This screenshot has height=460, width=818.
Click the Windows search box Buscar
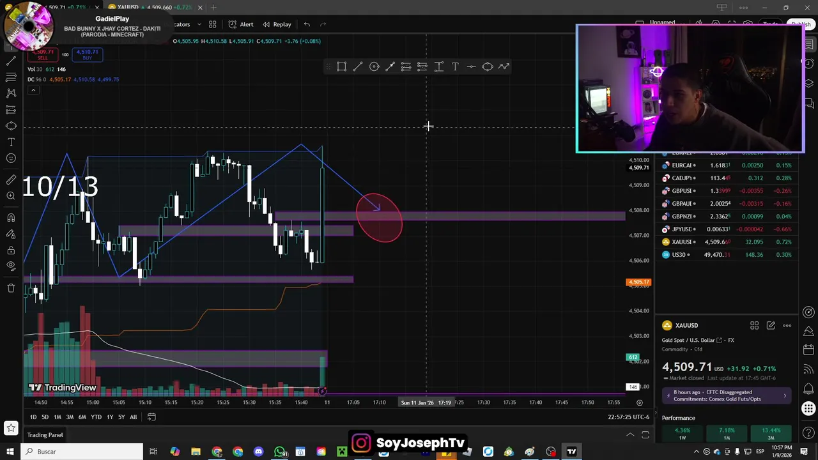pos(82,452)
